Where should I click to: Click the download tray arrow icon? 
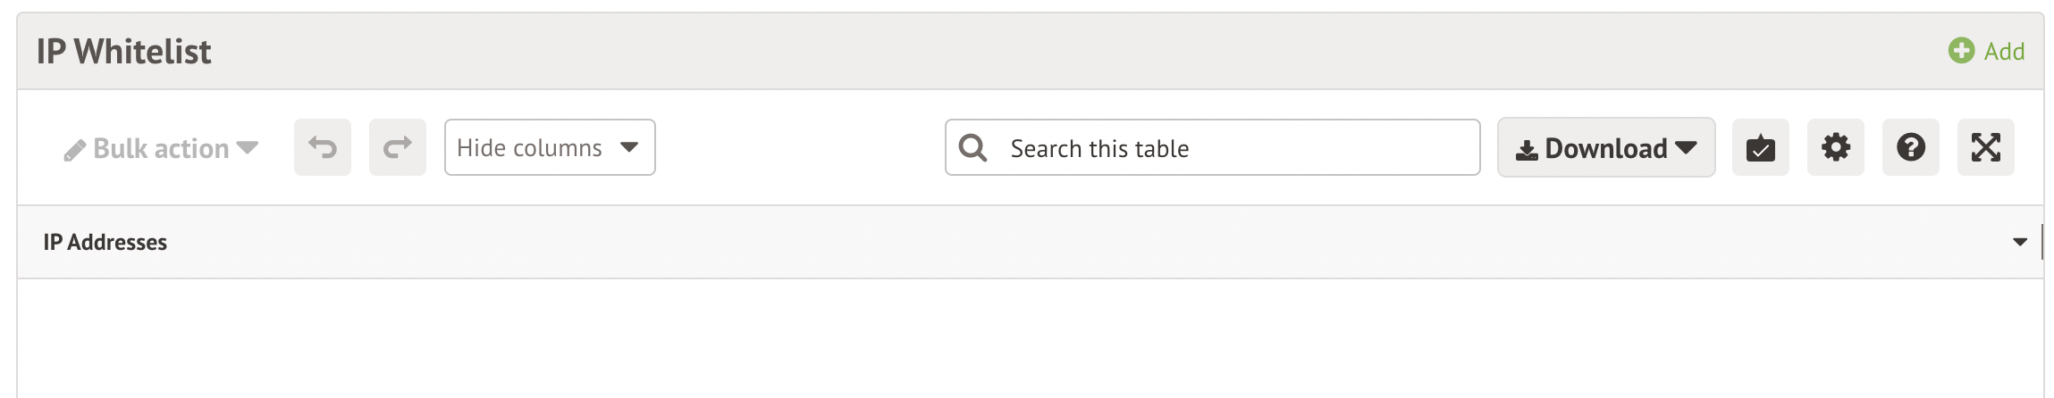tap(1527, 150)
